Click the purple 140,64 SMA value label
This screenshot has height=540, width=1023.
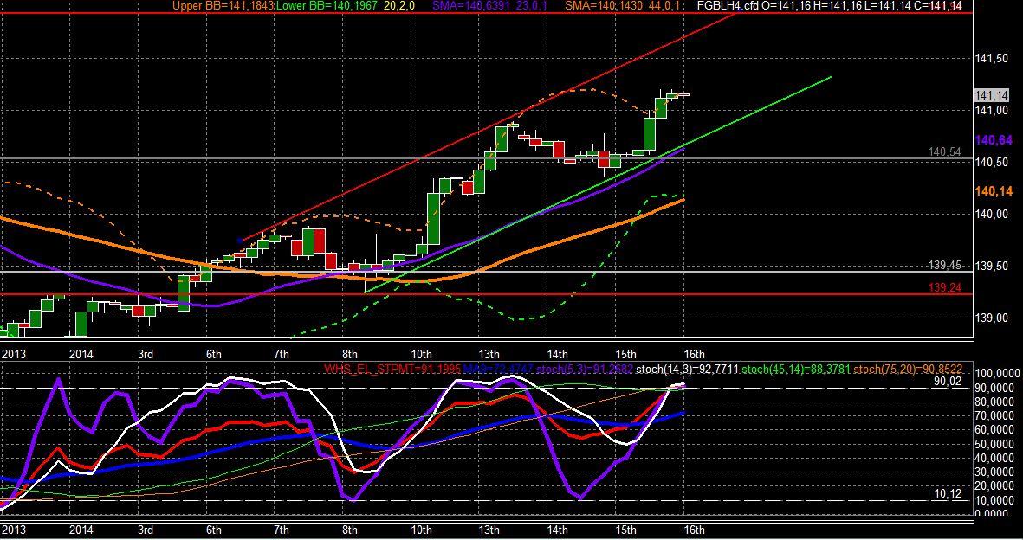tap(994, 140)
